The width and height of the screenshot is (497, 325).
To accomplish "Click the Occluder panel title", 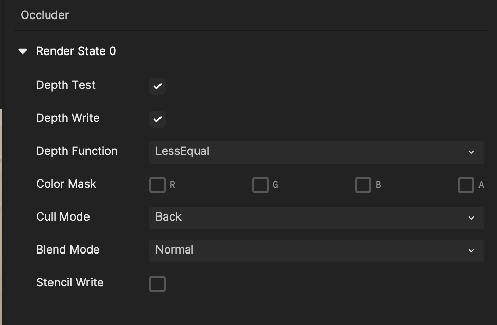I will [45, 15].
